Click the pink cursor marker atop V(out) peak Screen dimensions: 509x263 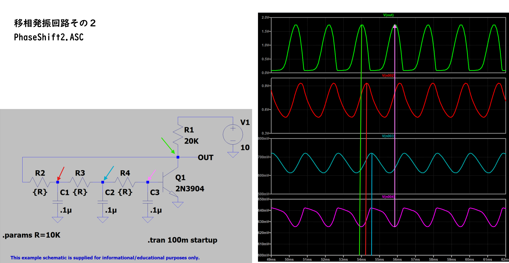(x=395, y=26)
